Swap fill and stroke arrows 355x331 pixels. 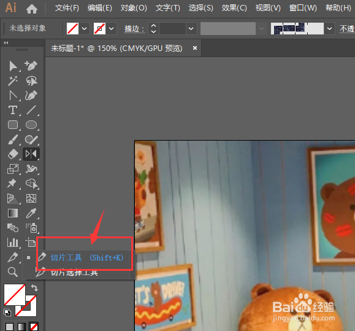34,288
